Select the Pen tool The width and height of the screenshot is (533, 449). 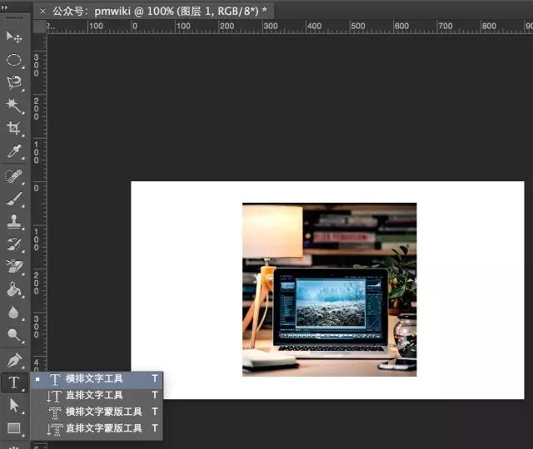tap(14, 360)
